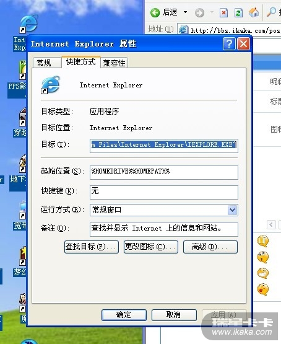Click inside the 起始位置 text field
This screenshot has height=344, width=281.
164,172
